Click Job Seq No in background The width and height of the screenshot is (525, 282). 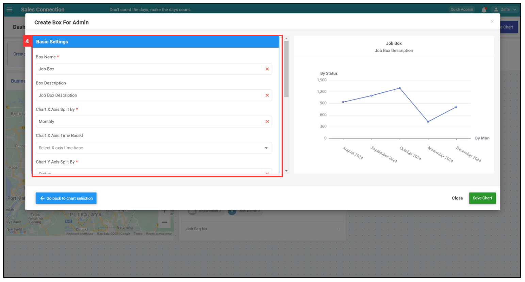(196, 229)
